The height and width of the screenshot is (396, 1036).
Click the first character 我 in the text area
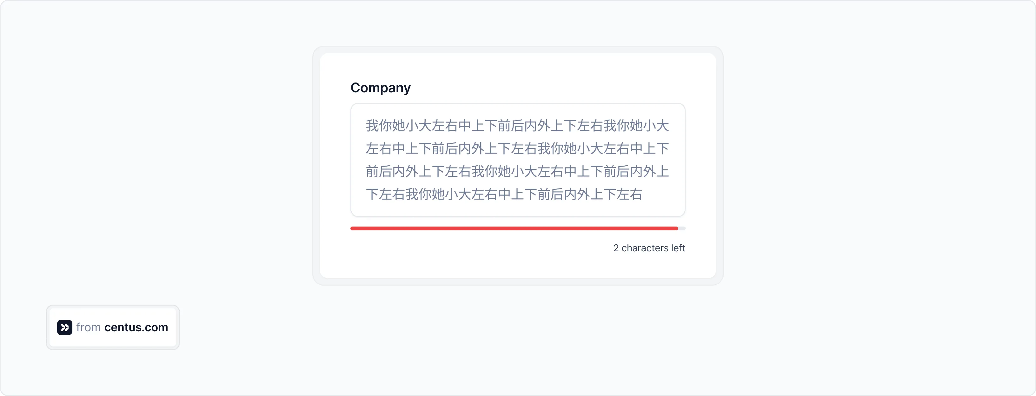coord(372,126)
